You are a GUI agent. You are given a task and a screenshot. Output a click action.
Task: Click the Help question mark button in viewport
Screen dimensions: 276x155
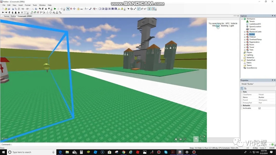tap(196, 139)
